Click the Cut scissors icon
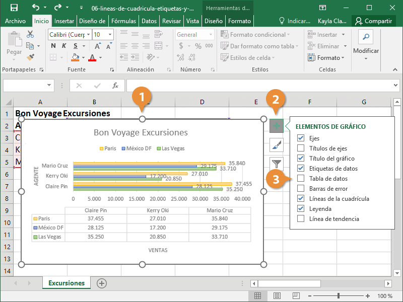Screen dimensions: 403x302 [30, 34]
